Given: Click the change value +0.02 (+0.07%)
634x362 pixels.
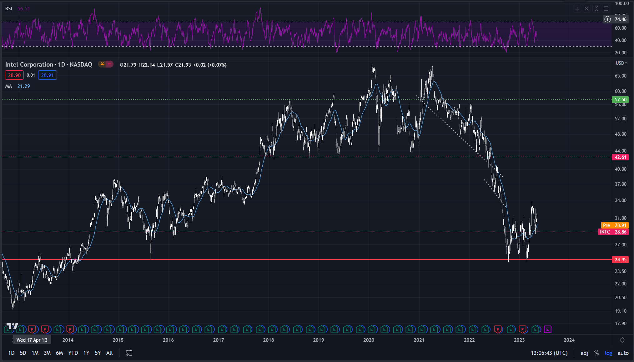Looking at the screenshot, I should tap(210, 65).
